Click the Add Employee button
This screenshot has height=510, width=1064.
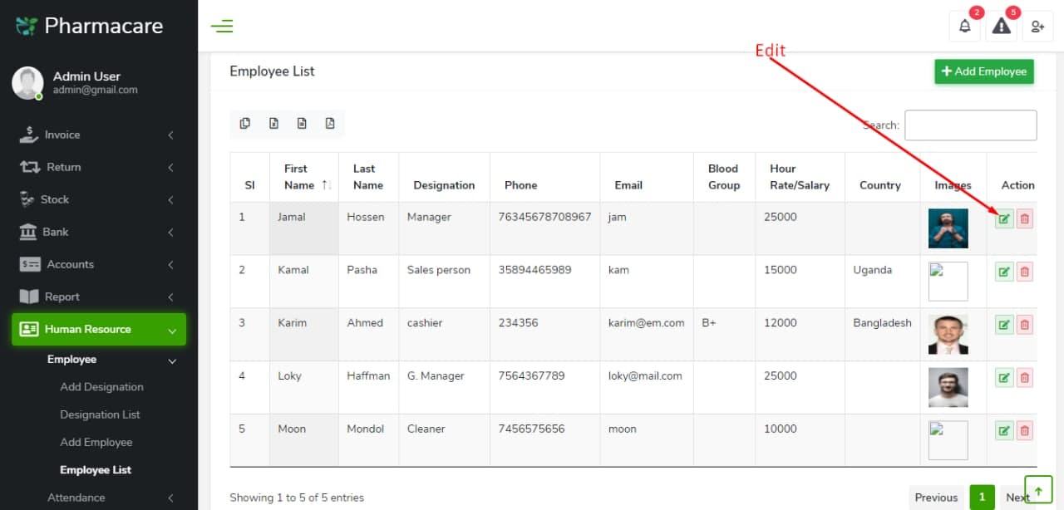coord(983,71)
